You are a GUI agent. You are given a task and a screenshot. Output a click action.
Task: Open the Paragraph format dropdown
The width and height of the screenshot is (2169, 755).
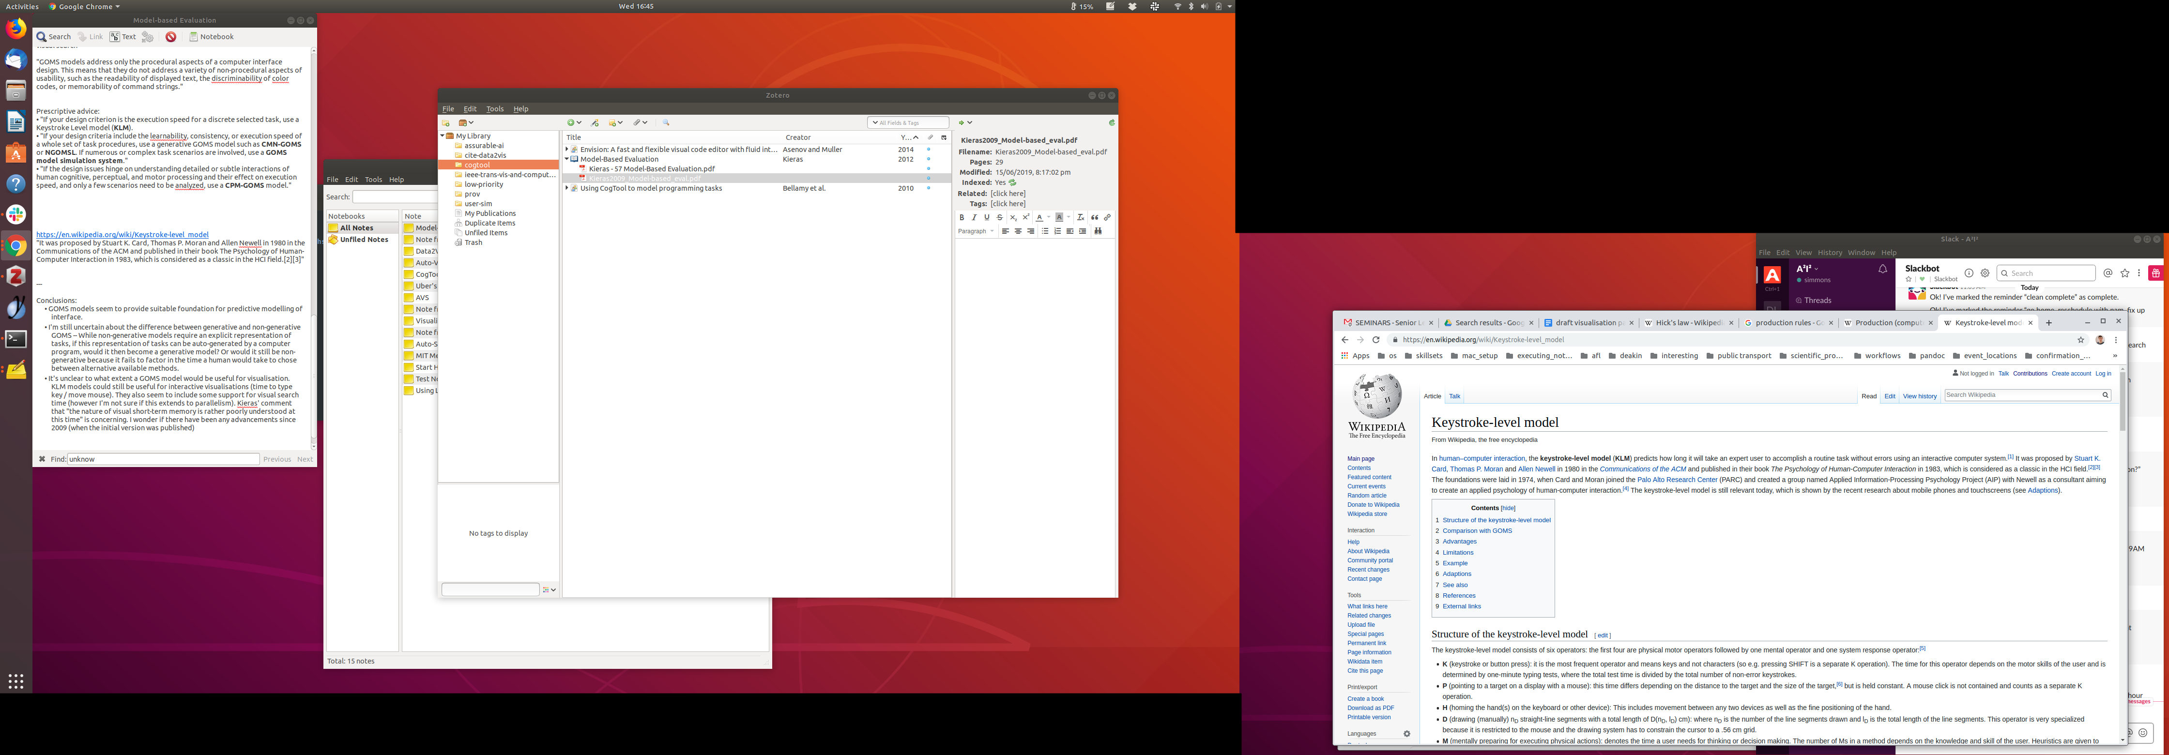click(976, 231)
